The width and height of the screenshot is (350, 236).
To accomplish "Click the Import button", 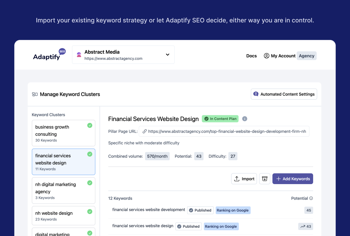I will 244,179.
